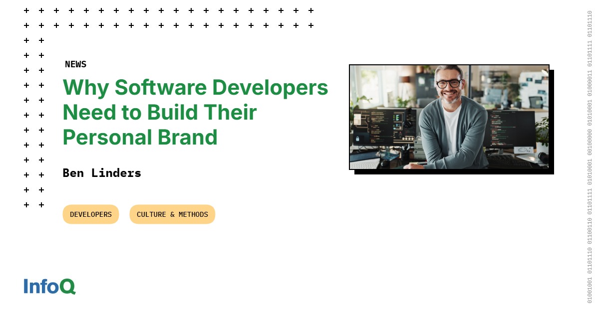Screen dimensions: 599x314
Task: Open the article "Why Software Developers Need to Build Their Personal Brand"
Action: 195,112
